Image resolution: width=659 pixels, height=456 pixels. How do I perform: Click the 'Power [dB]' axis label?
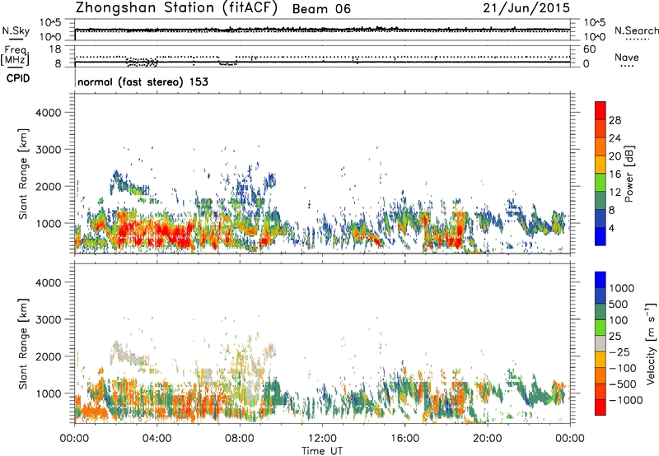pyautogui.click(x=629, y=174)
